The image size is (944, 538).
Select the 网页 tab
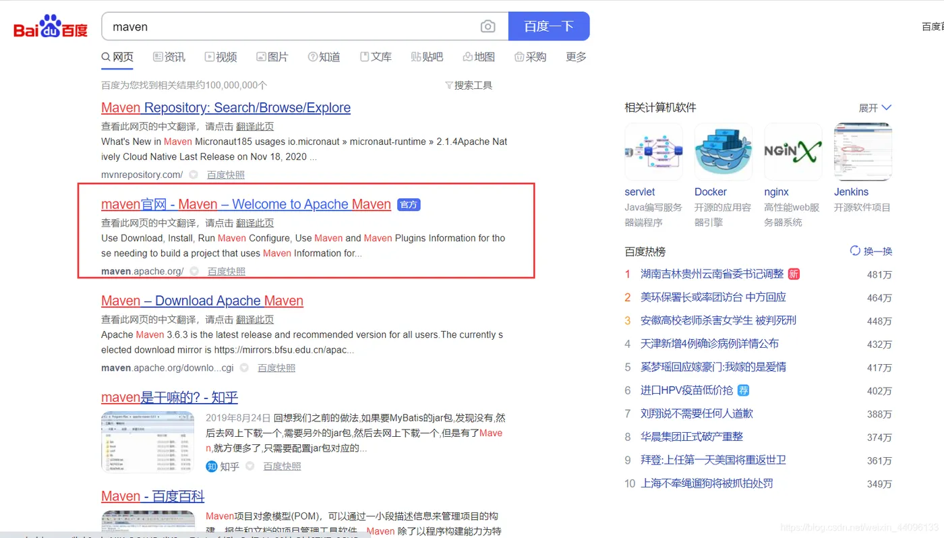[x=117, y=57]
